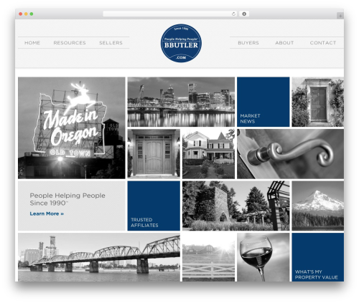Click the wine glass photo
The height and width of the screenshot is (303, 359).
point(264,257)
